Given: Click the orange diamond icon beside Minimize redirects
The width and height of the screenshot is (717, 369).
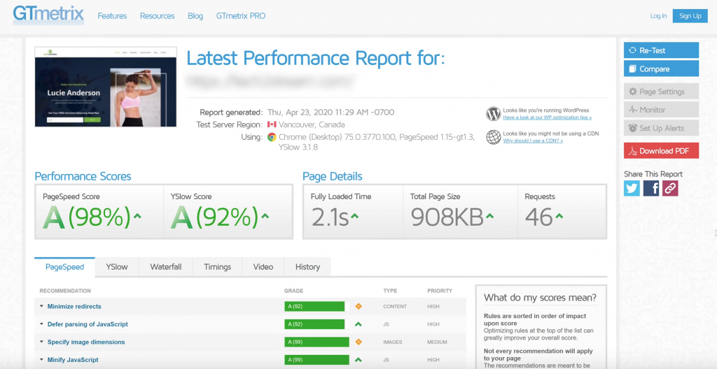Looking at the screenshot, I should [x=358, y=306].
